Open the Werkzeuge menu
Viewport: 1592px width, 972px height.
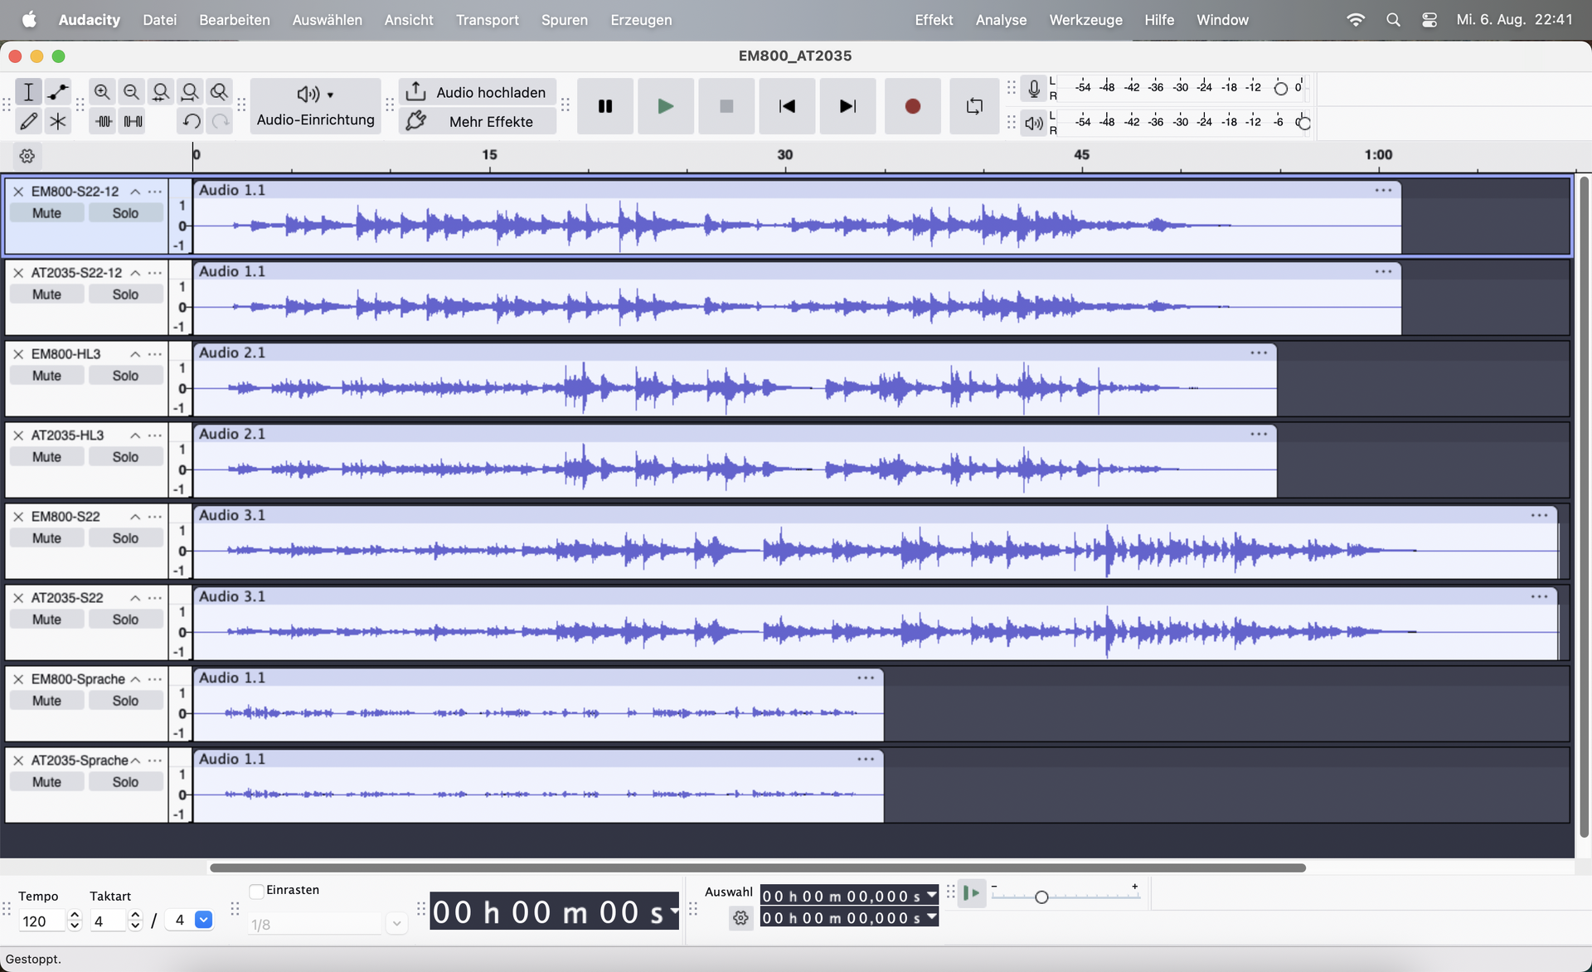[x=1085, y=20]
